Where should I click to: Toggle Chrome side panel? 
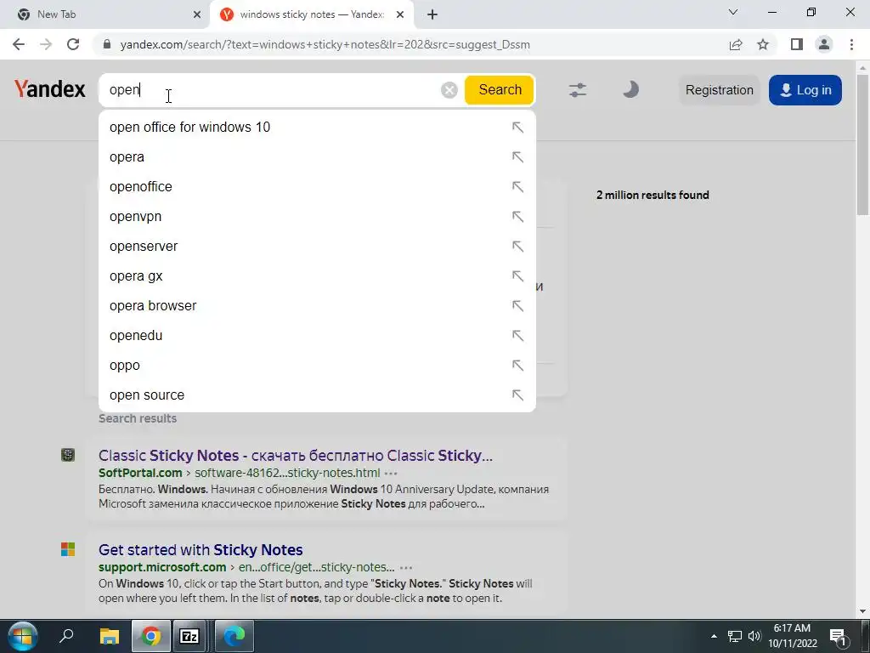click(x=797, y=44)
